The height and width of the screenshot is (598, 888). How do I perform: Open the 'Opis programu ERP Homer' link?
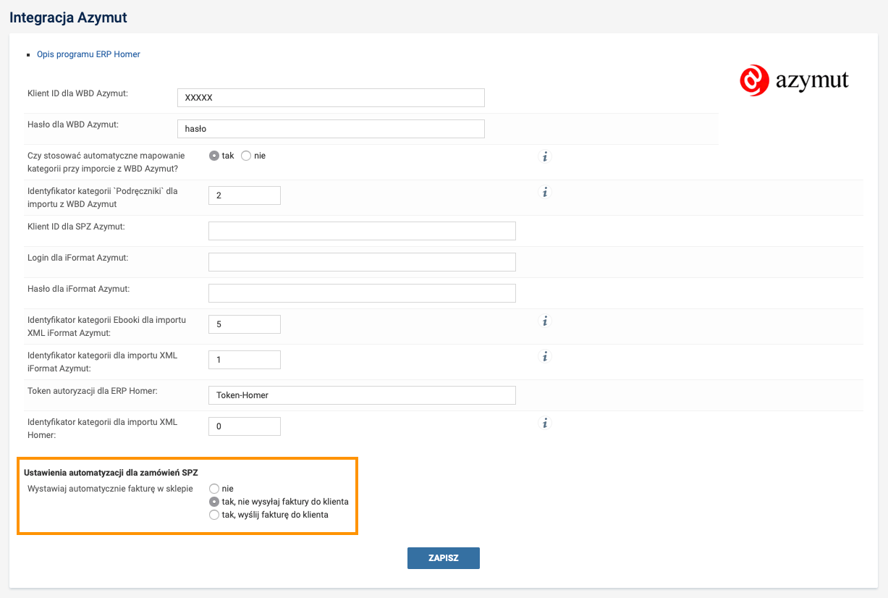point(88,54)
